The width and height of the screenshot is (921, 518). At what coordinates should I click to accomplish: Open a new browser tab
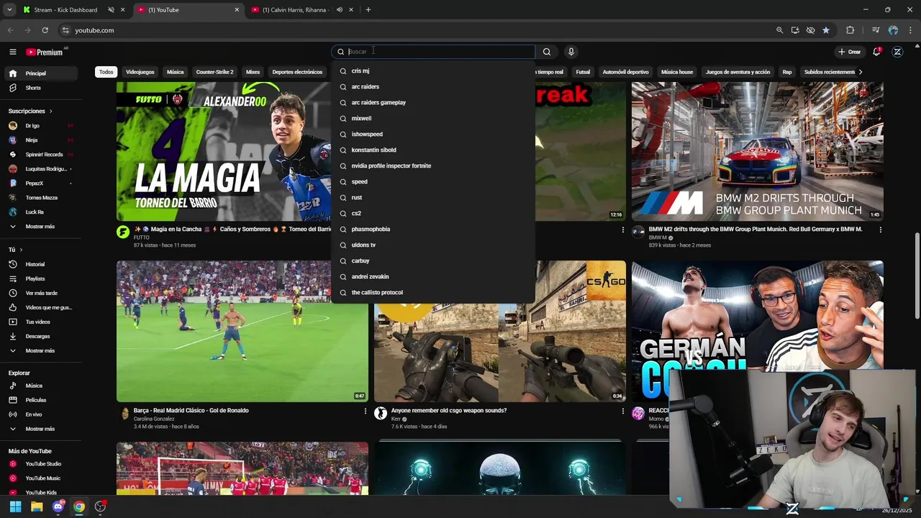coord(368,10)
